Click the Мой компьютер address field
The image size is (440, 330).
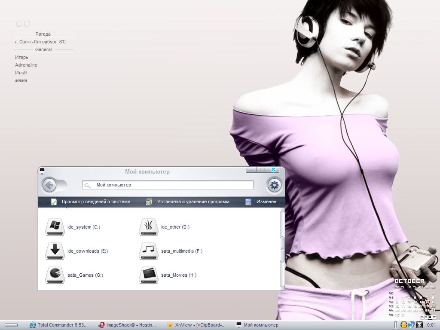tap(172, 185)
